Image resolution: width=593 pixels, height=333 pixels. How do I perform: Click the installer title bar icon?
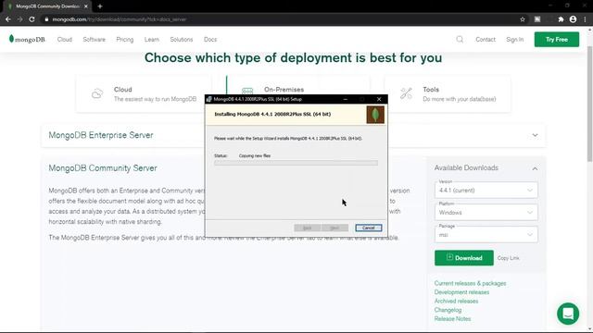[209, 99]
